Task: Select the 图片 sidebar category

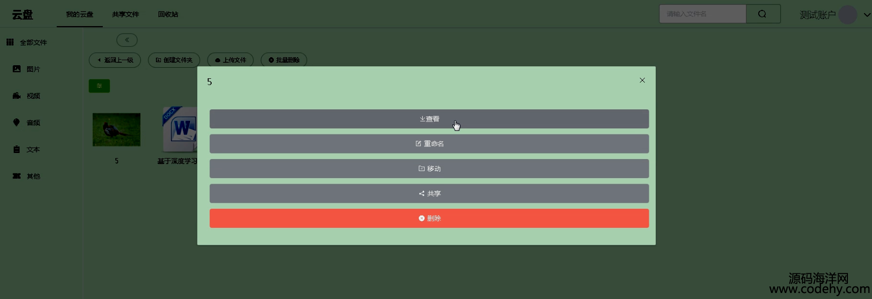Action: click(x=27, y=69)
